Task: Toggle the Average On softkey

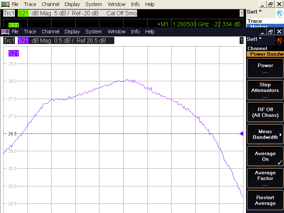Action: tap(265, 157)
